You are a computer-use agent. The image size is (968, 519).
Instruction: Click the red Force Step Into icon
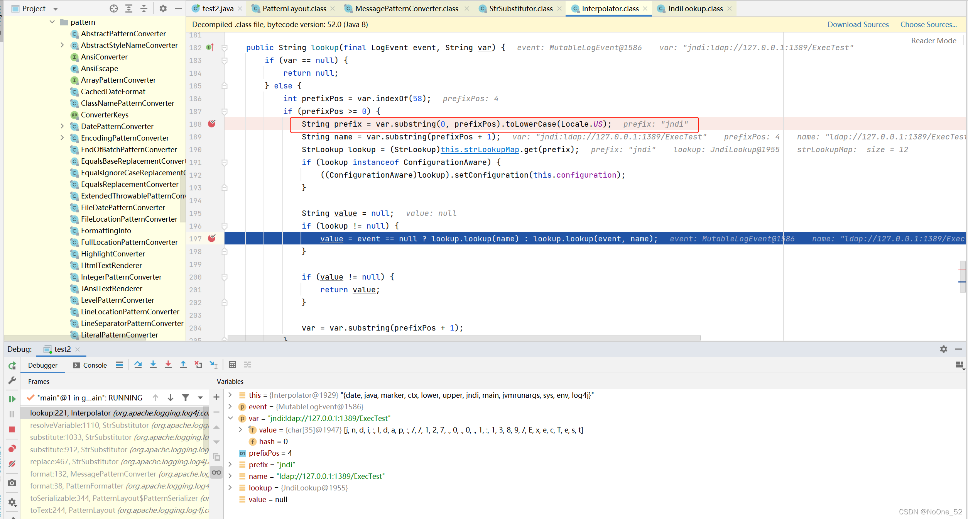click(x=168, y=365)
